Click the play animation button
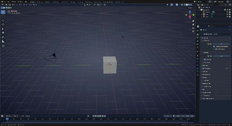 coord(100,116)
